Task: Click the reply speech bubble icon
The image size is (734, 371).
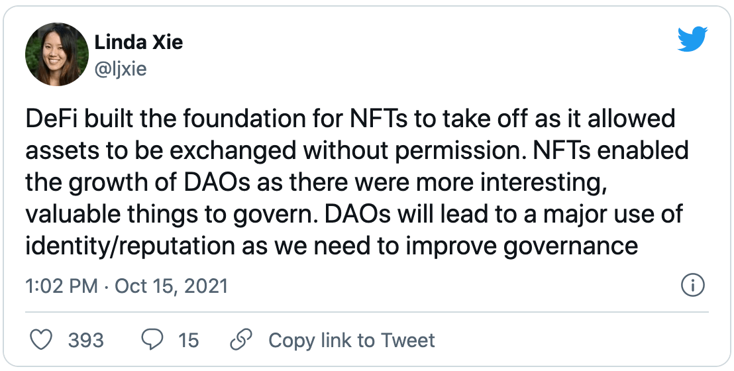Action: (x=153, y=341)
